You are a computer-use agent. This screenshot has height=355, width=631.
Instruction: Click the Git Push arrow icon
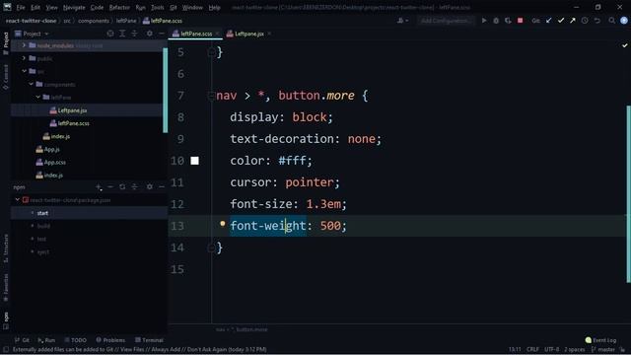coord(572,21)
